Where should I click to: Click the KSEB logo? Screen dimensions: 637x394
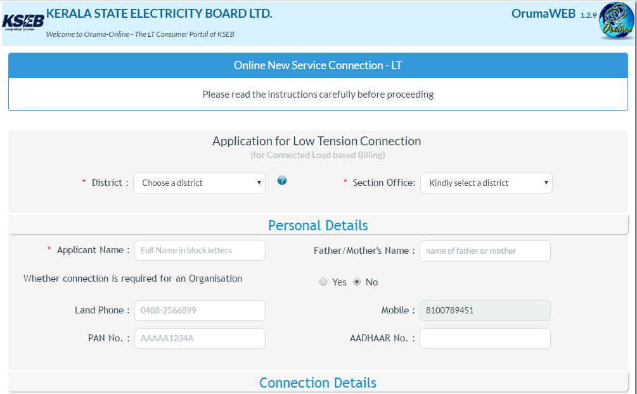(23, 20)
